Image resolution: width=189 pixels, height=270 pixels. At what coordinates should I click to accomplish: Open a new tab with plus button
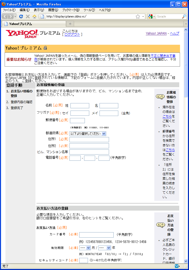point(70,24)
